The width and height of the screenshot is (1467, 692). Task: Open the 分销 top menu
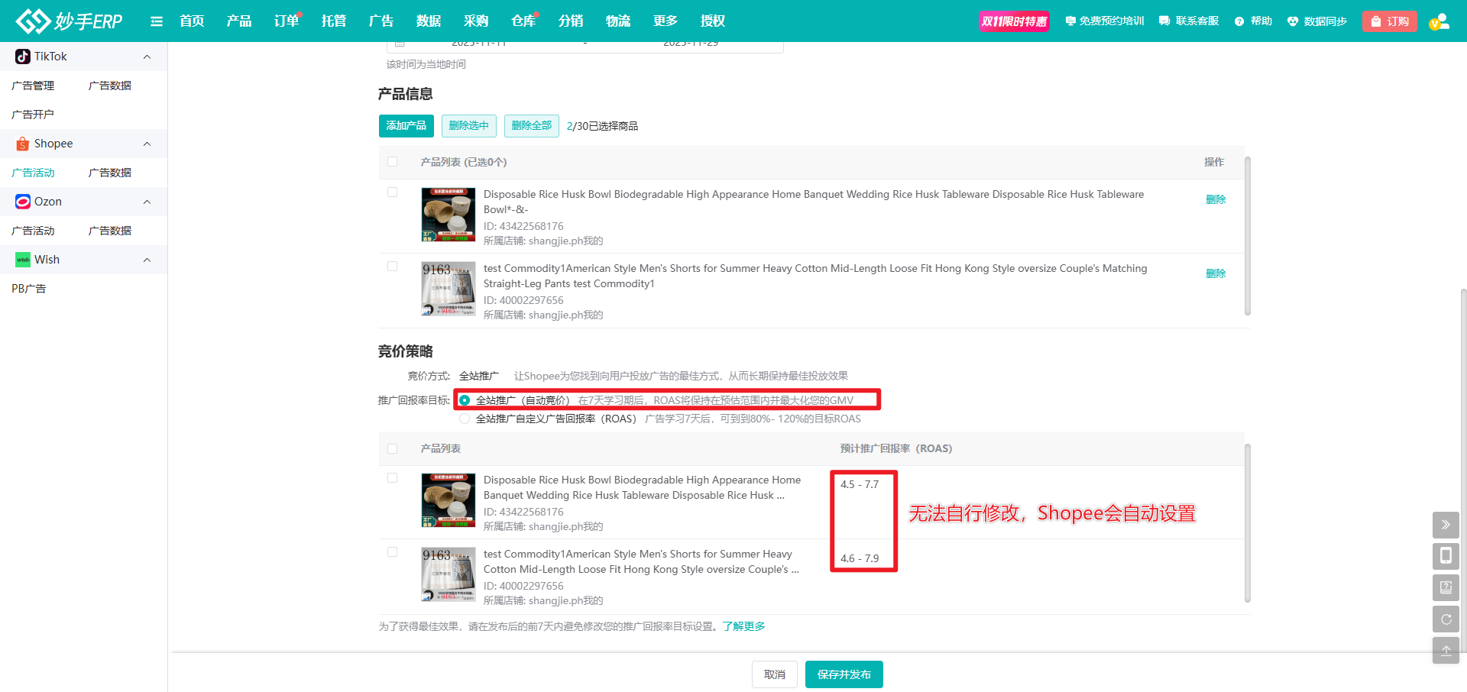[x=571, y=21]
